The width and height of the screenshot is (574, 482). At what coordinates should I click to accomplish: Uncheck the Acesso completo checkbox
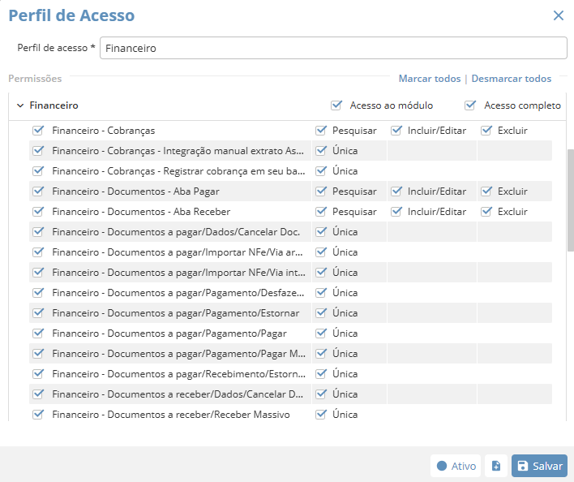pyautogui.click(x=470, y=105)
